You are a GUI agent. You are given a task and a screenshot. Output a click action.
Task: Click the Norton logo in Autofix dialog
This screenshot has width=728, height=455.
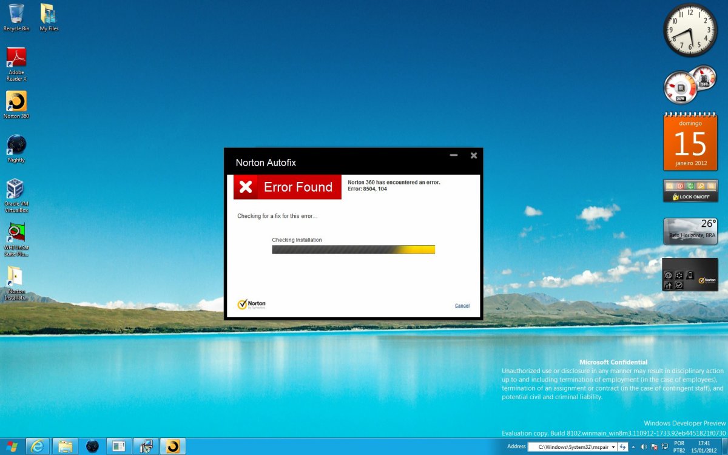(x=251, y=304)
